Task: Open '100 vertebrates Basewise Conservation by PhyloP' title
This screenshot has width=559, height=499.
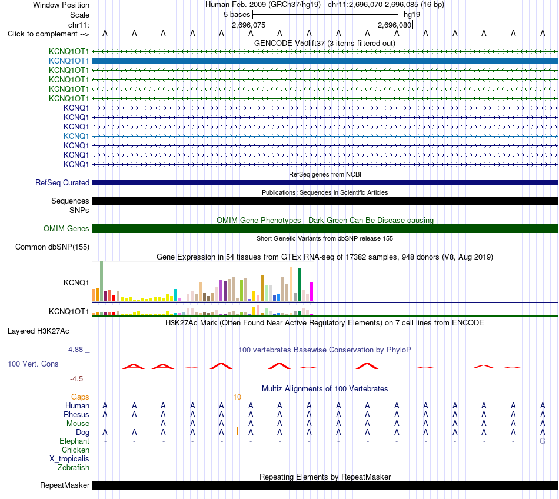Action: point(325,350)
